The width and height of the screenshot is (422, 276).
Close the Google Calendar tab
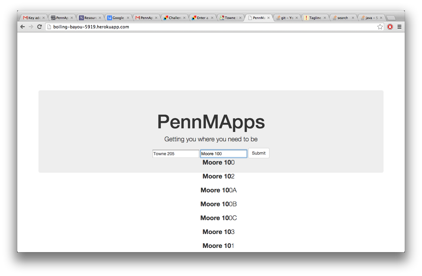pyautogui.click(x=128, y=18)
